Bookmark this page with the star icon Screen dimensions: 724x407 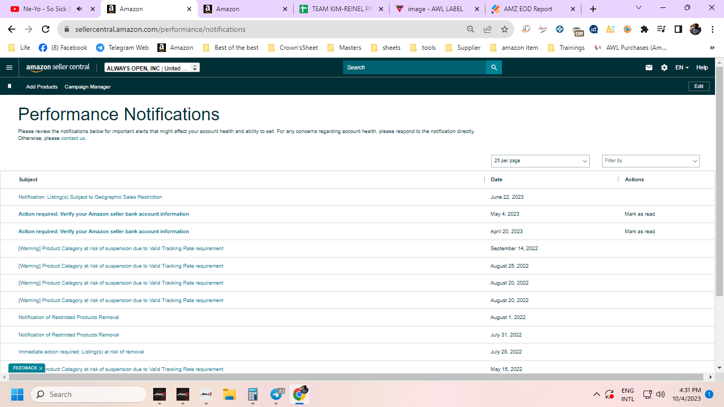[505, 29]
